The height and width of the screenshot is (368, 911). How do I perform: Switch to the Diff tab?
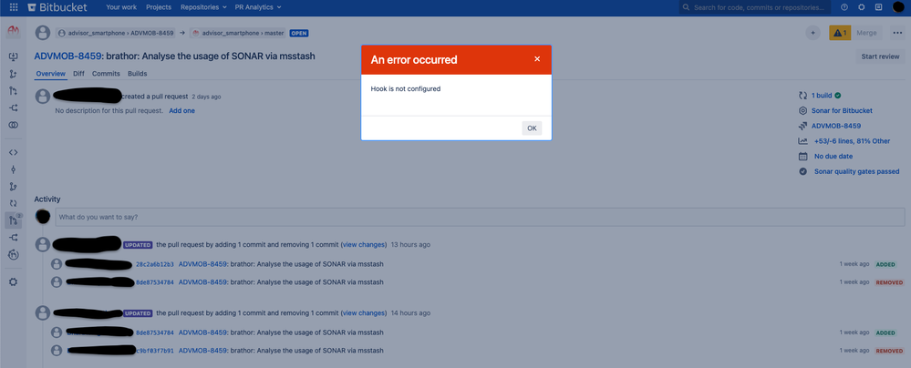pos(78,74)
